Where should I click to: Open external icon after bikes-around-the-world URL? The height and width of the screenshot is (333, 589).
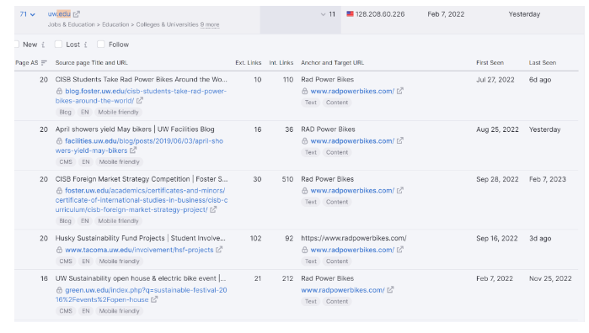coord(140,101)
